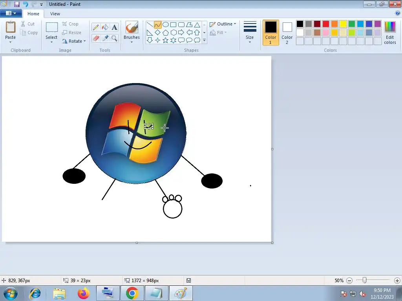The image size is (402, 301).
Task: Click the Crop button
Action: 70,24
